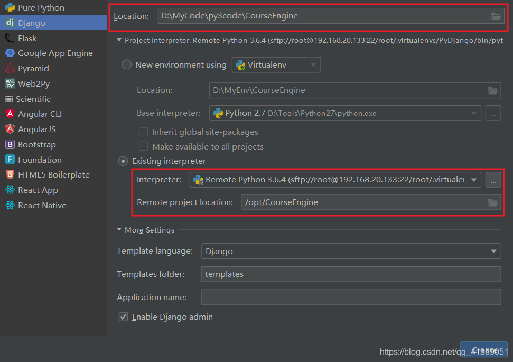513x362 pixels.
Task: Open the Virtualenv environment type dropdown
Action: click(276, 65)
